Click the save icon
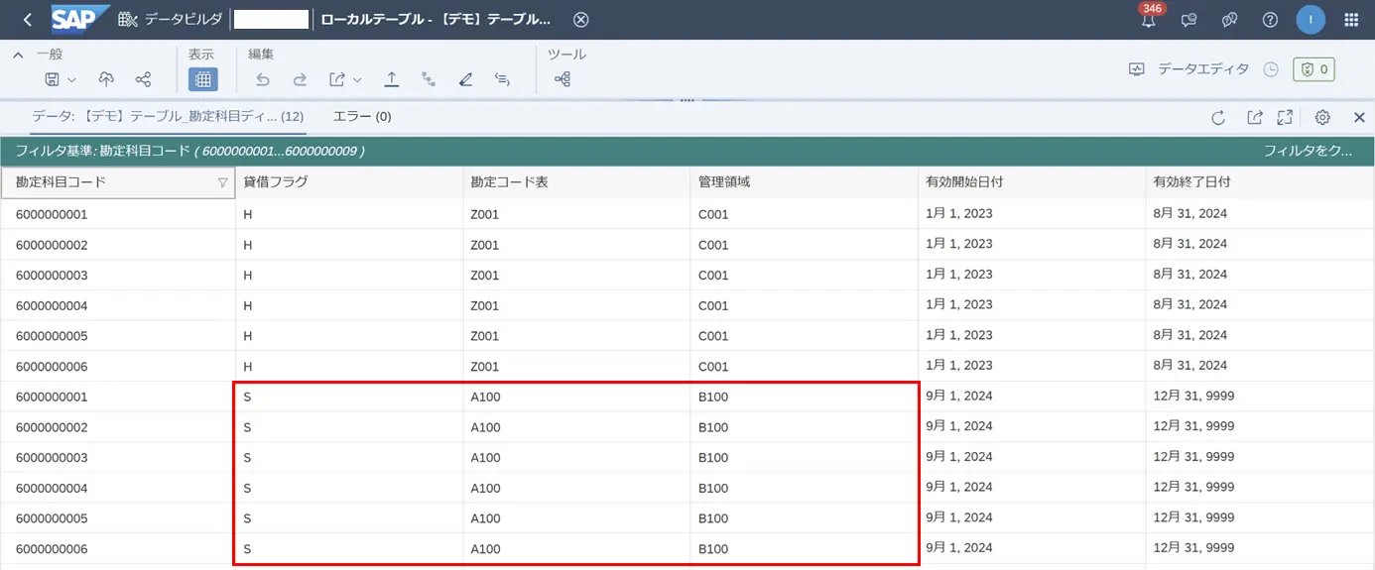The width and height of the screenshot is (1375, 570). click(53, 79)
